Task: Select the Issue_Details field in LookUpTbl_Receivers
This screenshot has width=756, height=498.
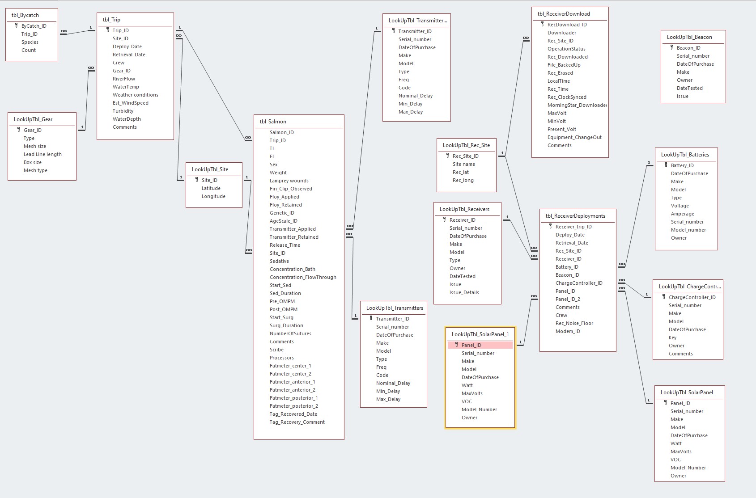Action: (464, 292)
